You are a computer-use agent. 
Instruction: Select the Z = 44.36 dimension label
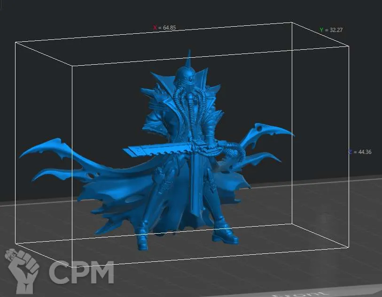pos(360,152)
